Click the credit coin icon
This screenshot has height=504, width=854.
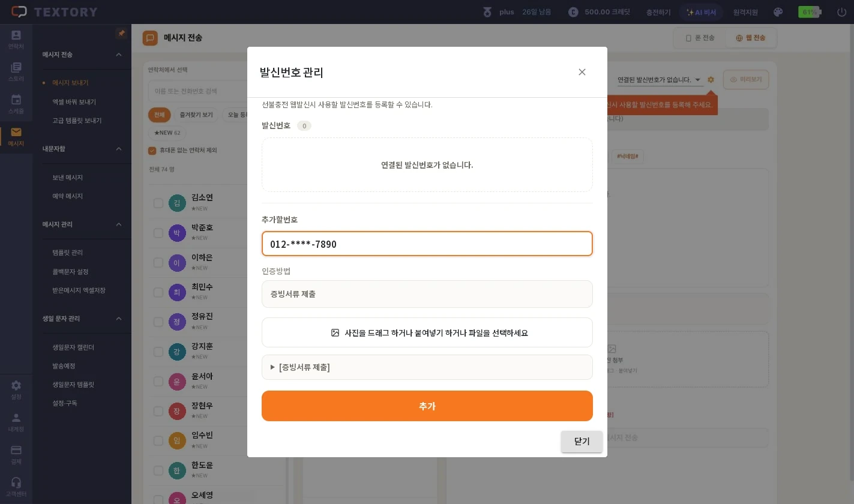point(573,12)
